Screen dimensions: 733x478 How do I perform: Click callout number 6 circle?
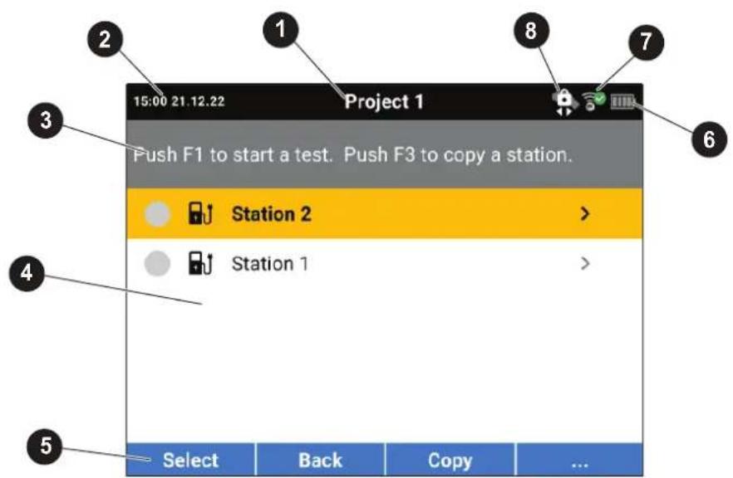(x=709, y=139)
